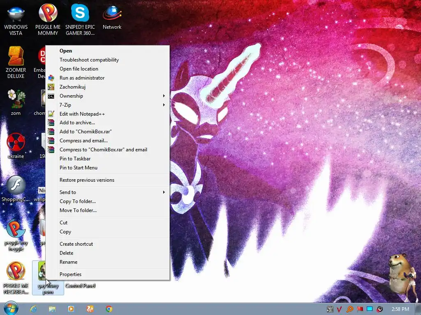Select the PEGGLE ME MOMMY desktop shortcut

pos(48,20)
